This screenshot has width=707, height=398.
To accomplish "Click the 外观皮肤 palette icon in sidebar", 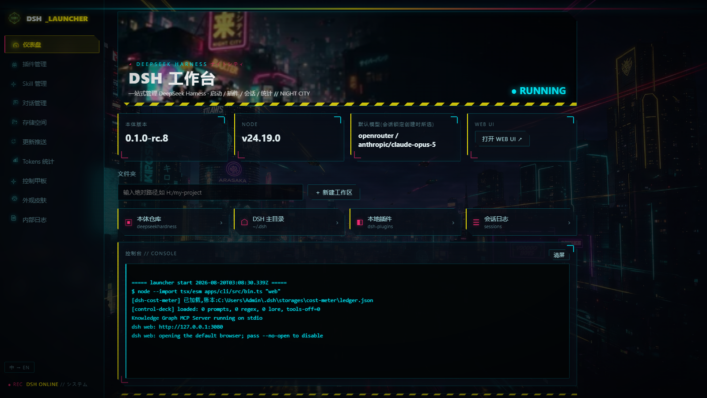I will pyautogui.click(x=14, y=199).
